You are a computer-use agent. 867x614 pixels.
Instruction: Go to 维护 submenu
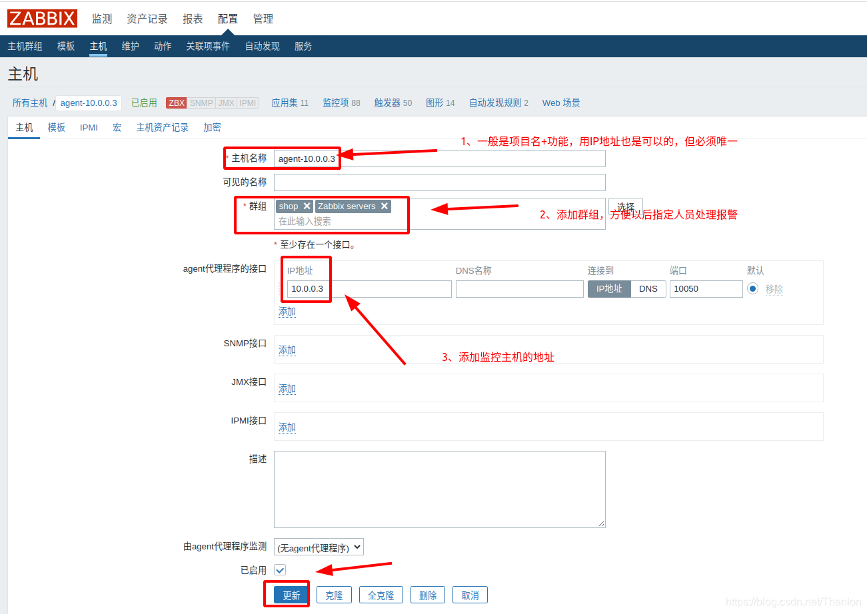tap(131, 46)
